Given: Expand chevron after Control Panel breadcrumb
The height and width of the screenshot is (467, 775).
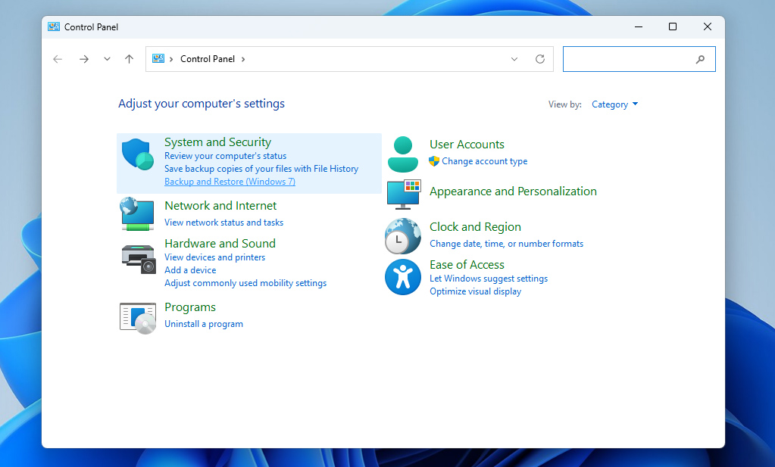Looking at the screenshot, I should pos(243,59).
